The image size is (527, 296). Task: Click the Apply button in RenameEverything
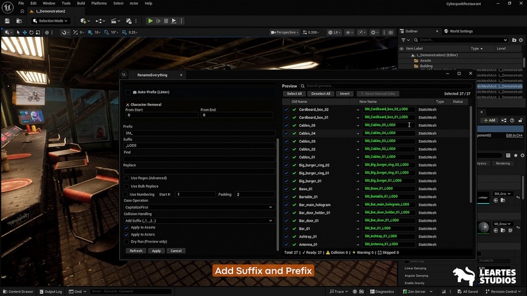click(x=156, y=251)
